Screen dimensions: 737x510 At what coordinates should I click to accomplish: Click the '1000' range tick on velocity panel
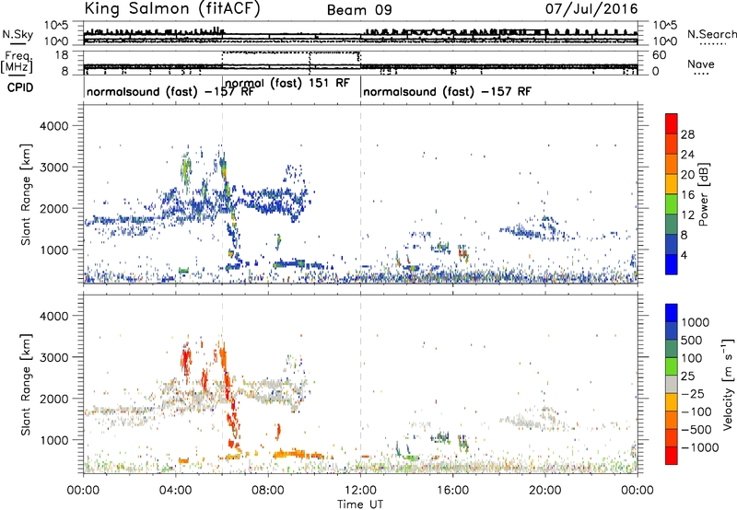(x=54, y=440)
